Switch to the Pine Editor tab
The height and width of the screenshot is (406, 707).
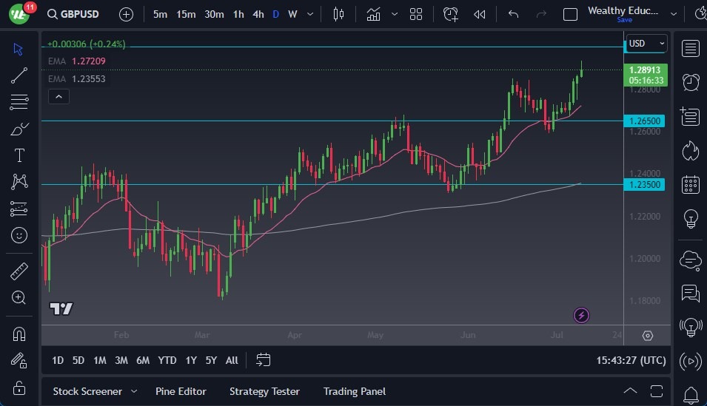coord(181,391)
